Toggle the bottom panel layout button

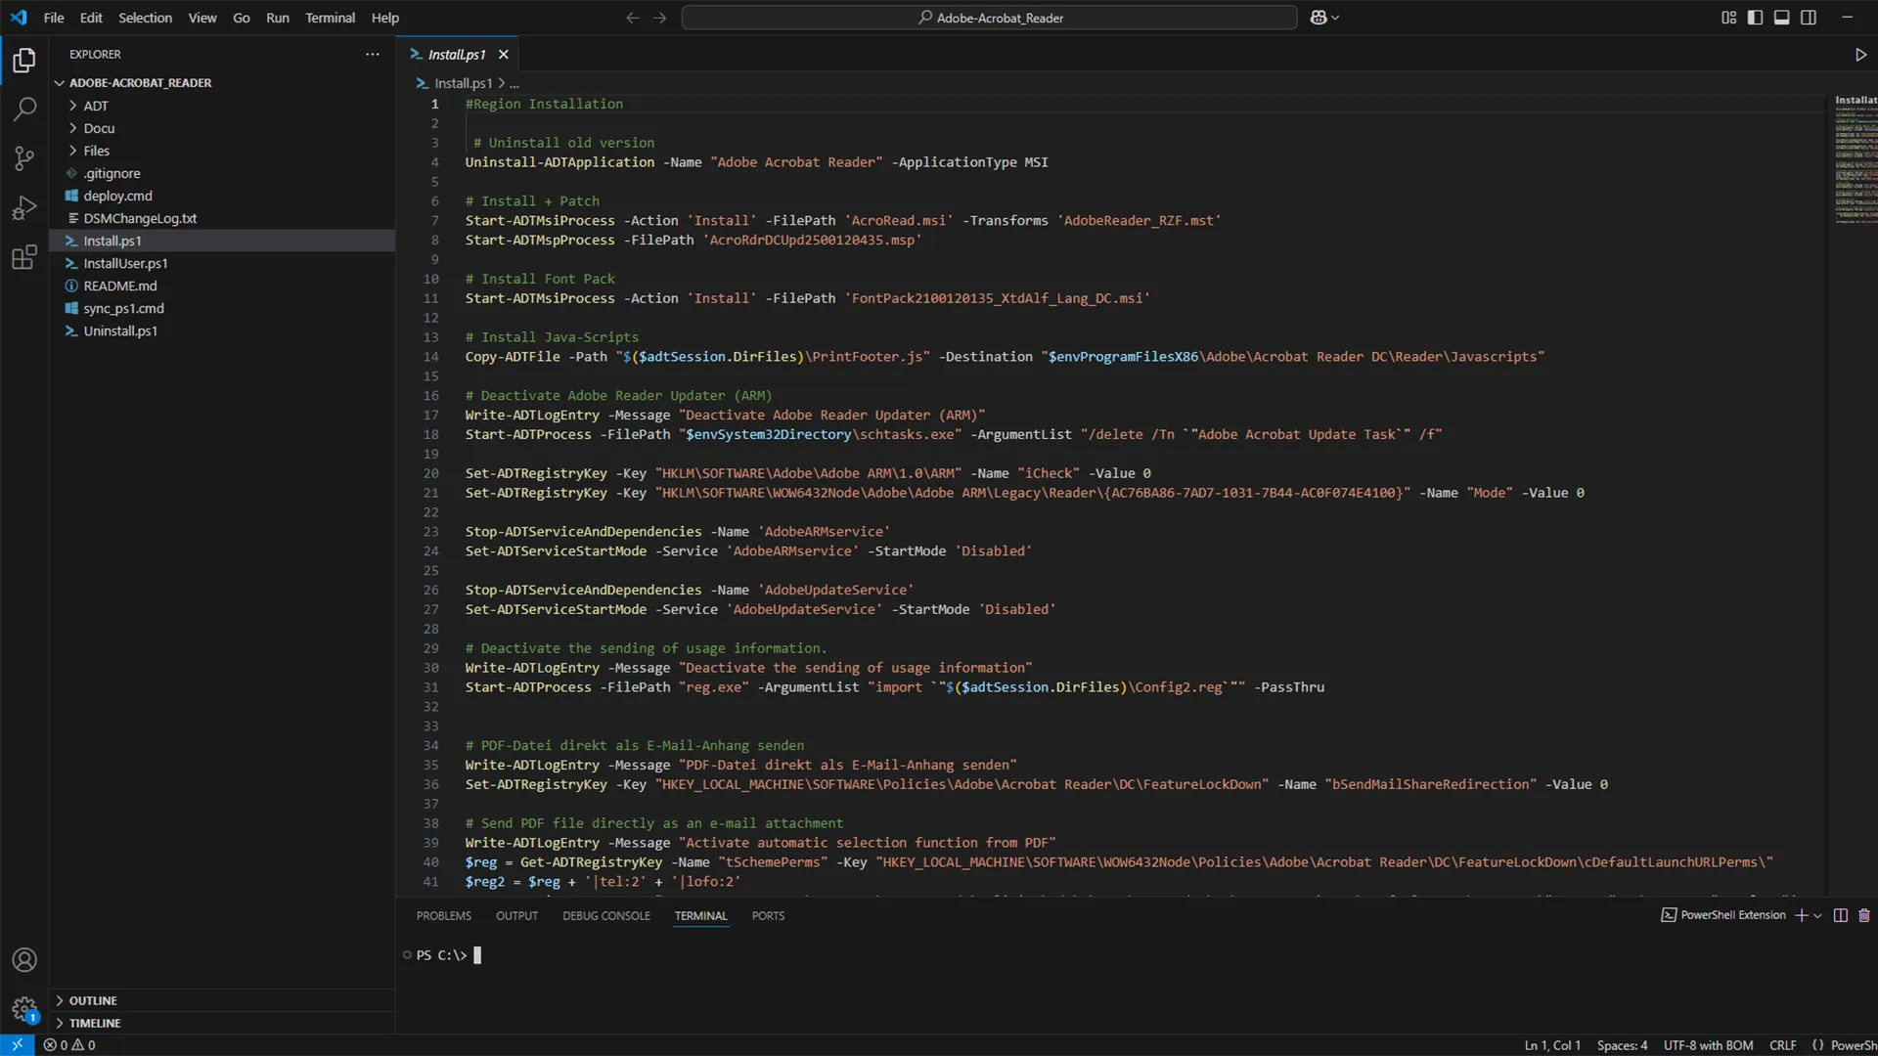[x=1782, y=18]
